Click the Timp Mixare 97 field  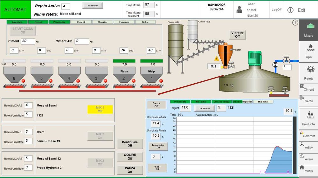(149, 5)
